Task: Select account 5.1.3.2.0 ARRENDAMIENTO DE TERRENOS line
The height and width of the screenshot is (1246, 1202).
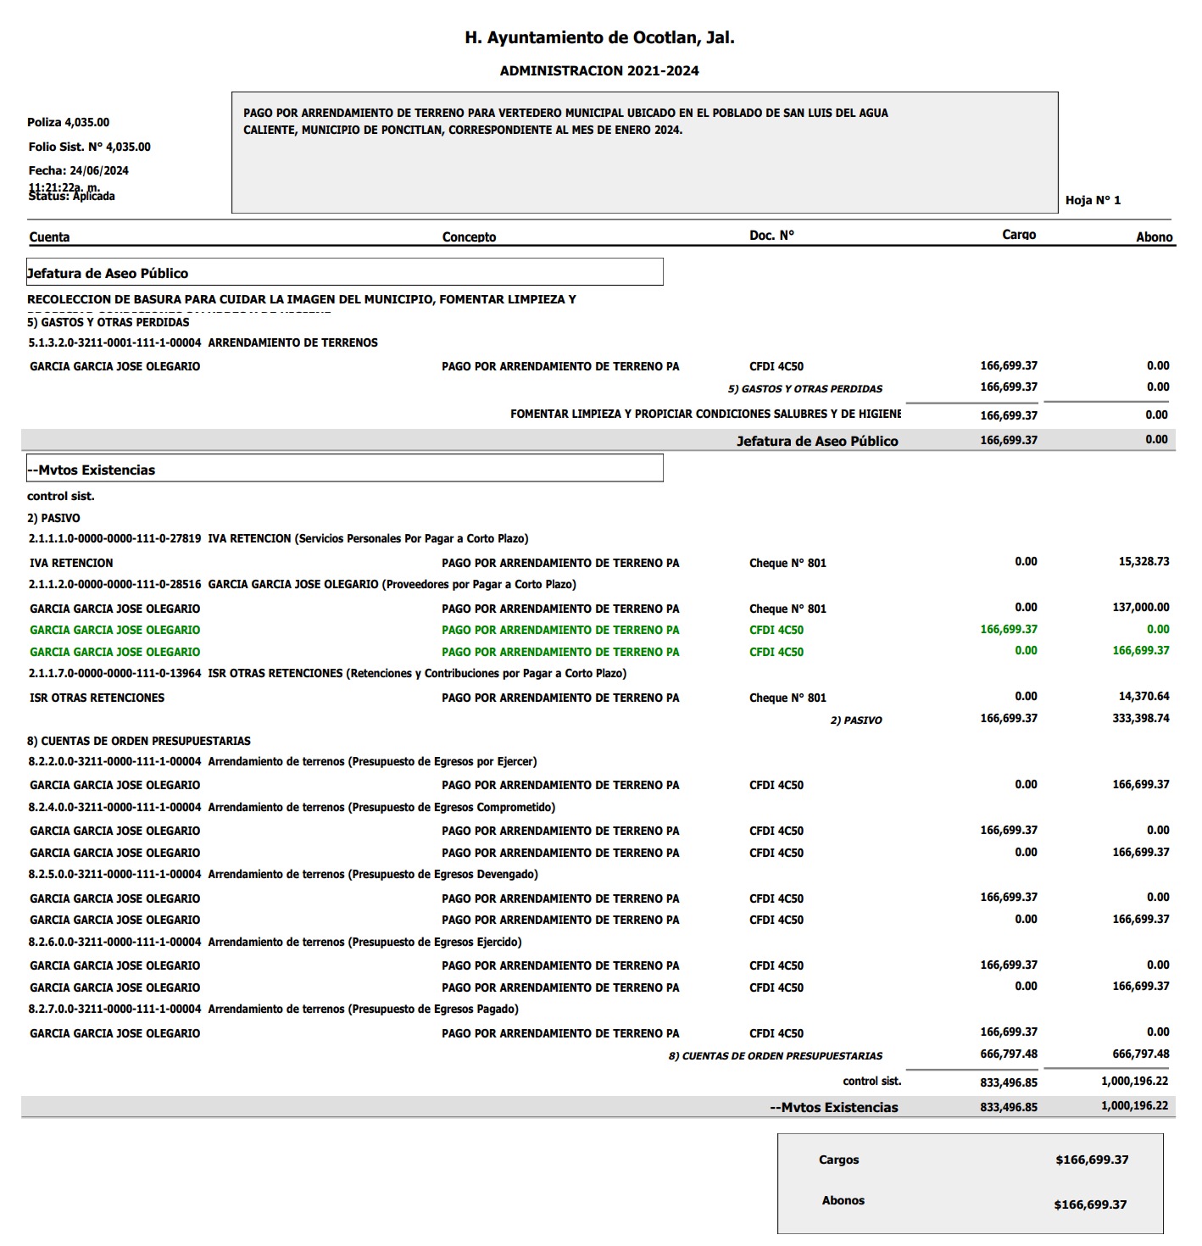Action: 203,343
